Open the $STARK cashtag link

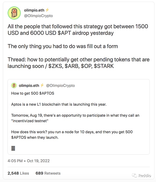point(104,66)
